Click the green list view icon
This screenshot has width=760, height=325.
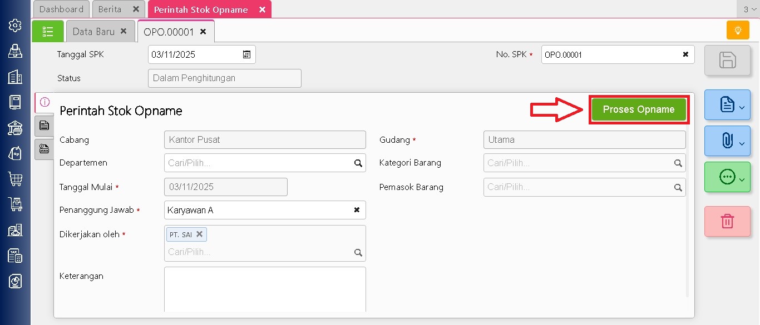coord(48,32)
